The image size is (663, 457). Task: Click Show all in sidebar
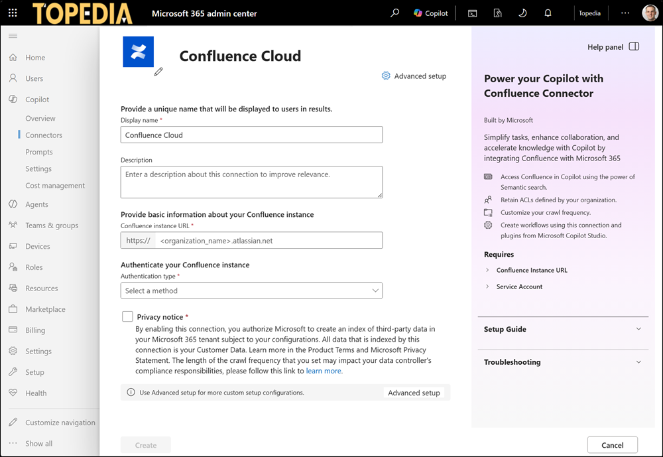(x=39, y=444)
